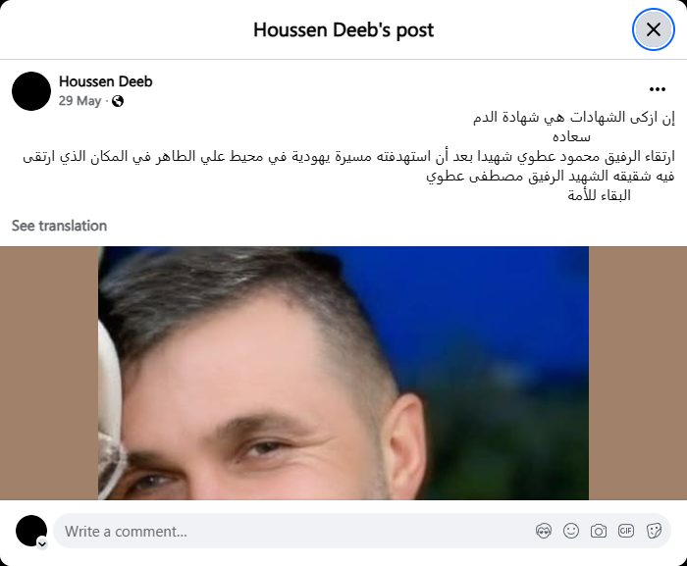The width and height of the screenshot is (687, 566).
Task: Open the sticker picker icon
Action: pos(654,531)
